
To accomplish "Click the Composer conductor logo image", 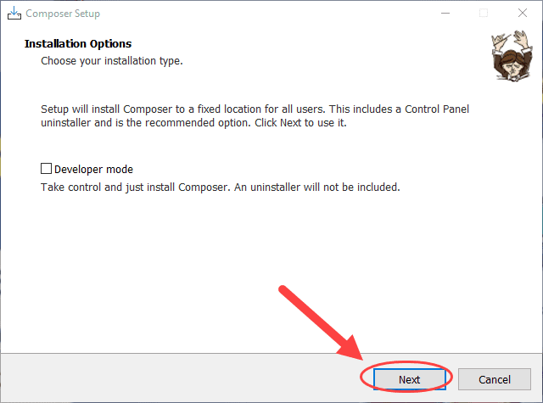I will point(512,56).
